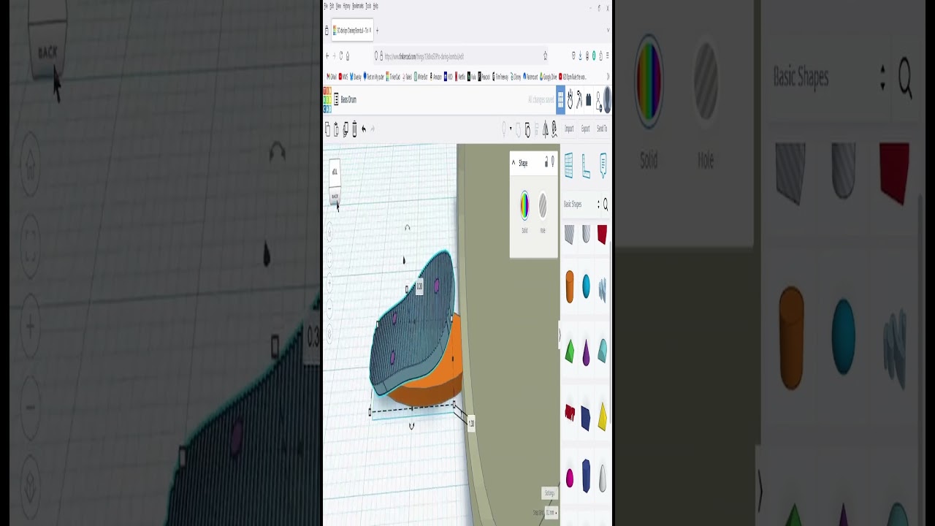Pick the yellow Pyramid shape
The height and width of the screenshot is (526, 935).
tap(603, 416)
